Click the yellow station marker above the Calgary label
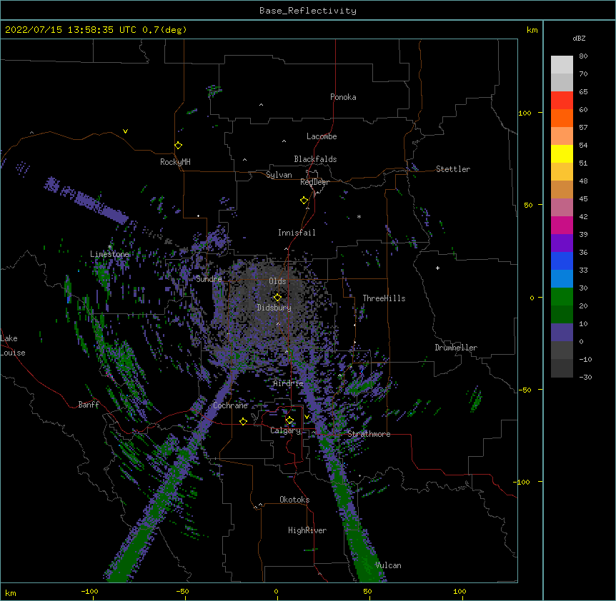The width and height of the screenshot is (616, 601). pos(289,420)
